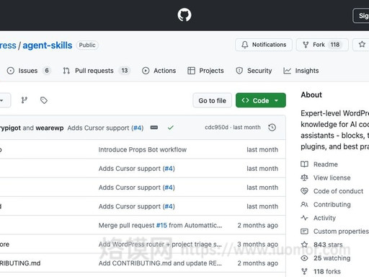Open 'Add CONTRIBUTING.md and update' commit
The image size is (369, 277).
pos(160,263)
